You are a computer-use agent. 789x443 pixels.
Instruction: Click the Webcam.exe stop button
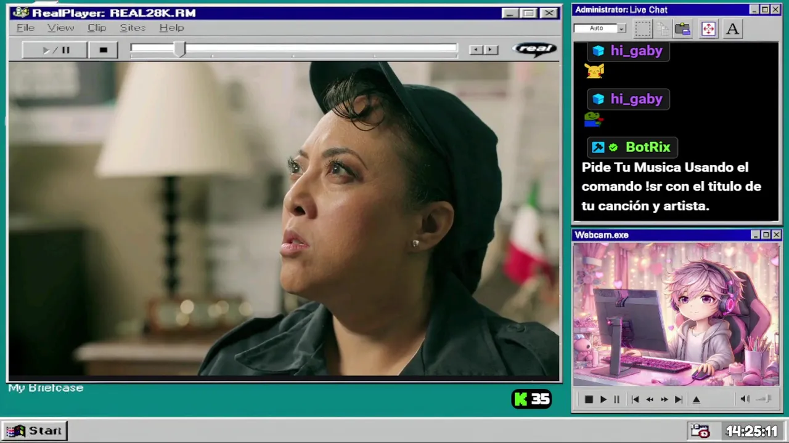click(589, 399)
